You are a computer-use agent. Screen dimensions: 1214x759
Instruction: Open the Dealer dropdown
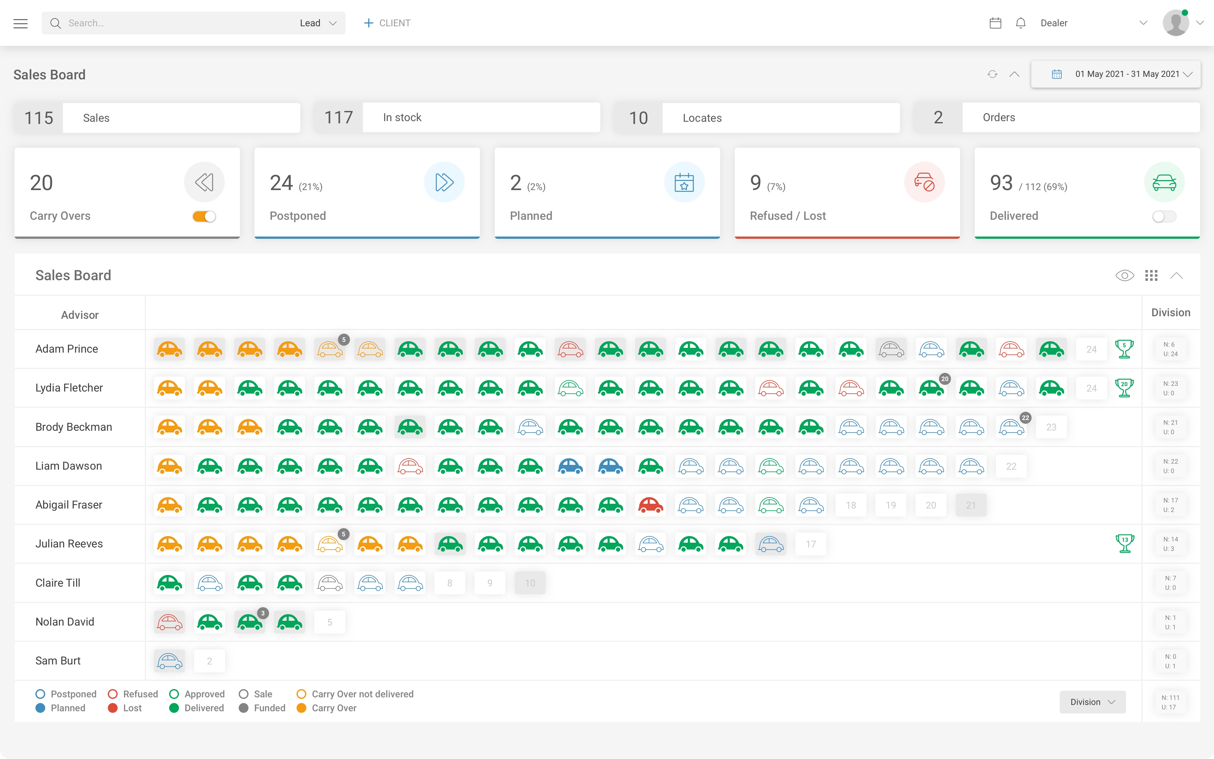[1094, 23]
